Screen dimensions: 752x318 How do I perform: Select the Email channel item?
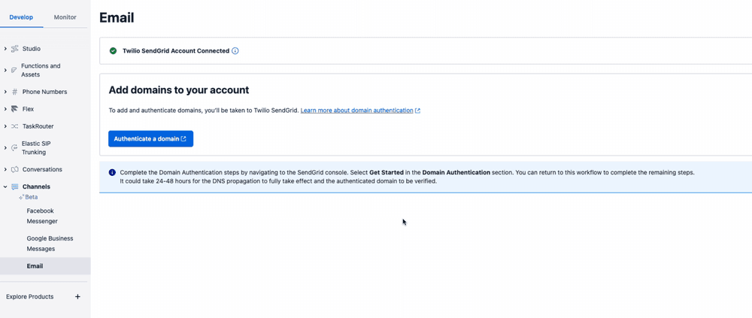[x=45, y=266]
